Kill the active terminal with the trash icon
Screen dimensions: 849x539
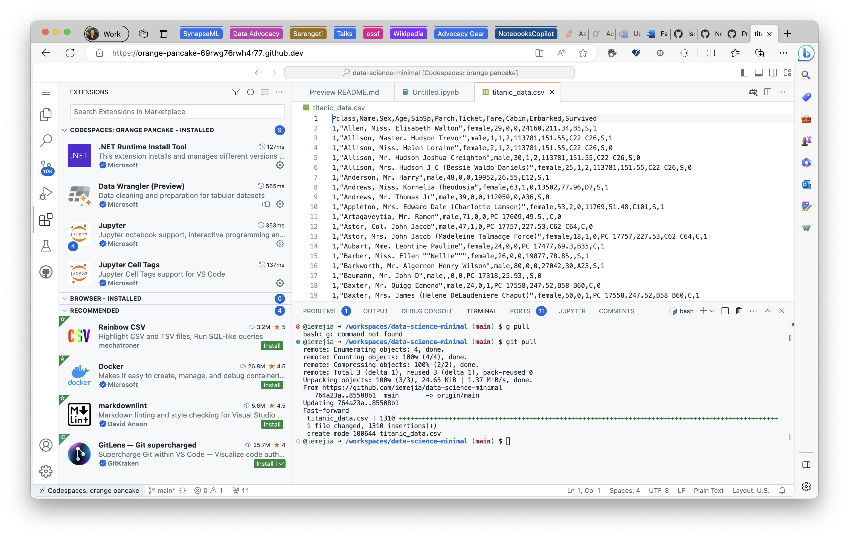(x=739, y=311)
